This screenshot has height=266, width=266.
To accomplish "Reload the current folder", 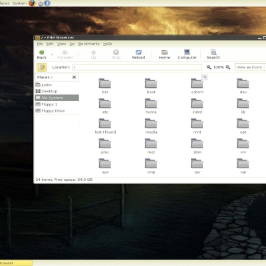I will click(x=138, y=55).
